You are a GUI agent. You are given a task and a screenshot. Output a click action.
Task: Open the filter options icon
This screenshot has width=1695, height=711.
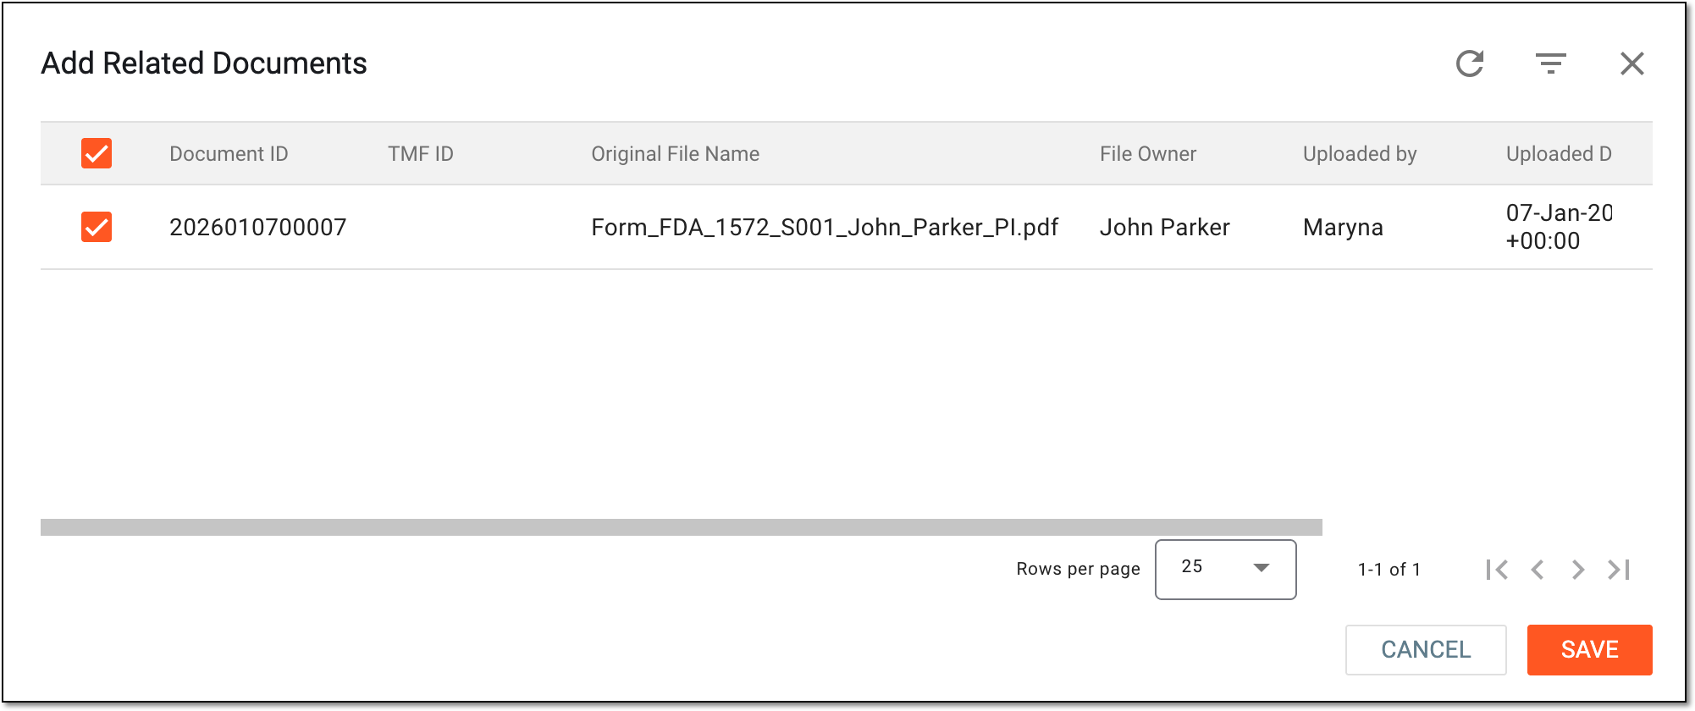coord(1551,63)
